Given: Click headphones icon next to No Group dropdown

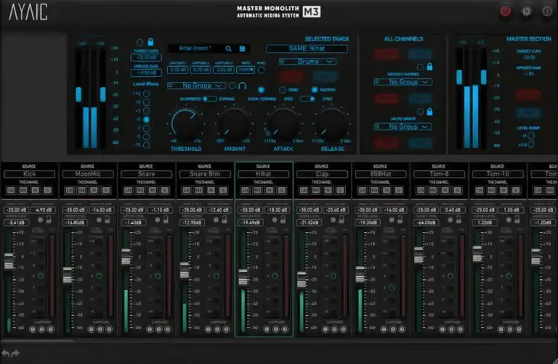Looking at the screenshot, I should 243,86.
